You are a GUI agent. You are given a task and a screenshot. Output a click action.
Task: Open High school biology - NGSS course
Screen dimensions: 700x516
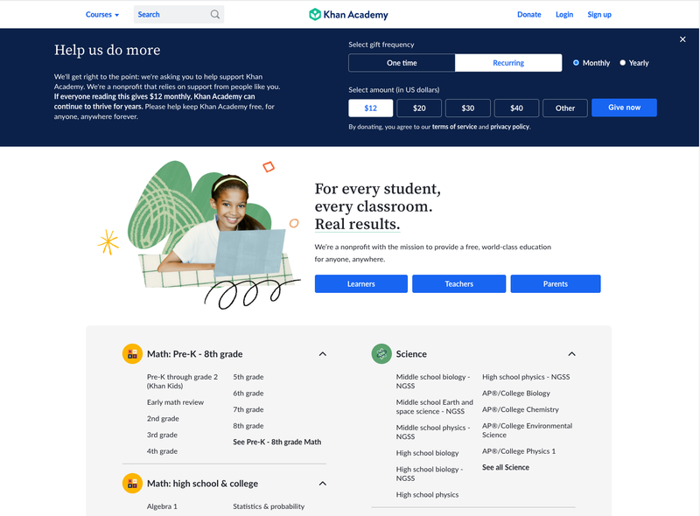click(429, 474)
